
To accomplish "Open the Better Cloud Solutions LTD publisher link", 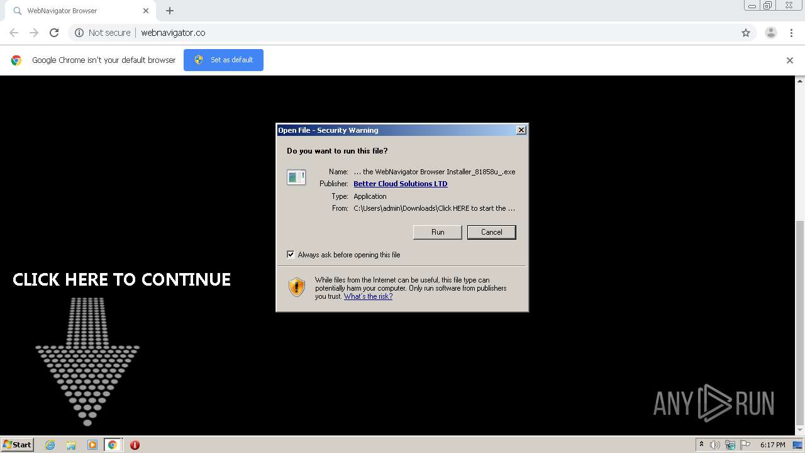I will [x=401, y=184].
